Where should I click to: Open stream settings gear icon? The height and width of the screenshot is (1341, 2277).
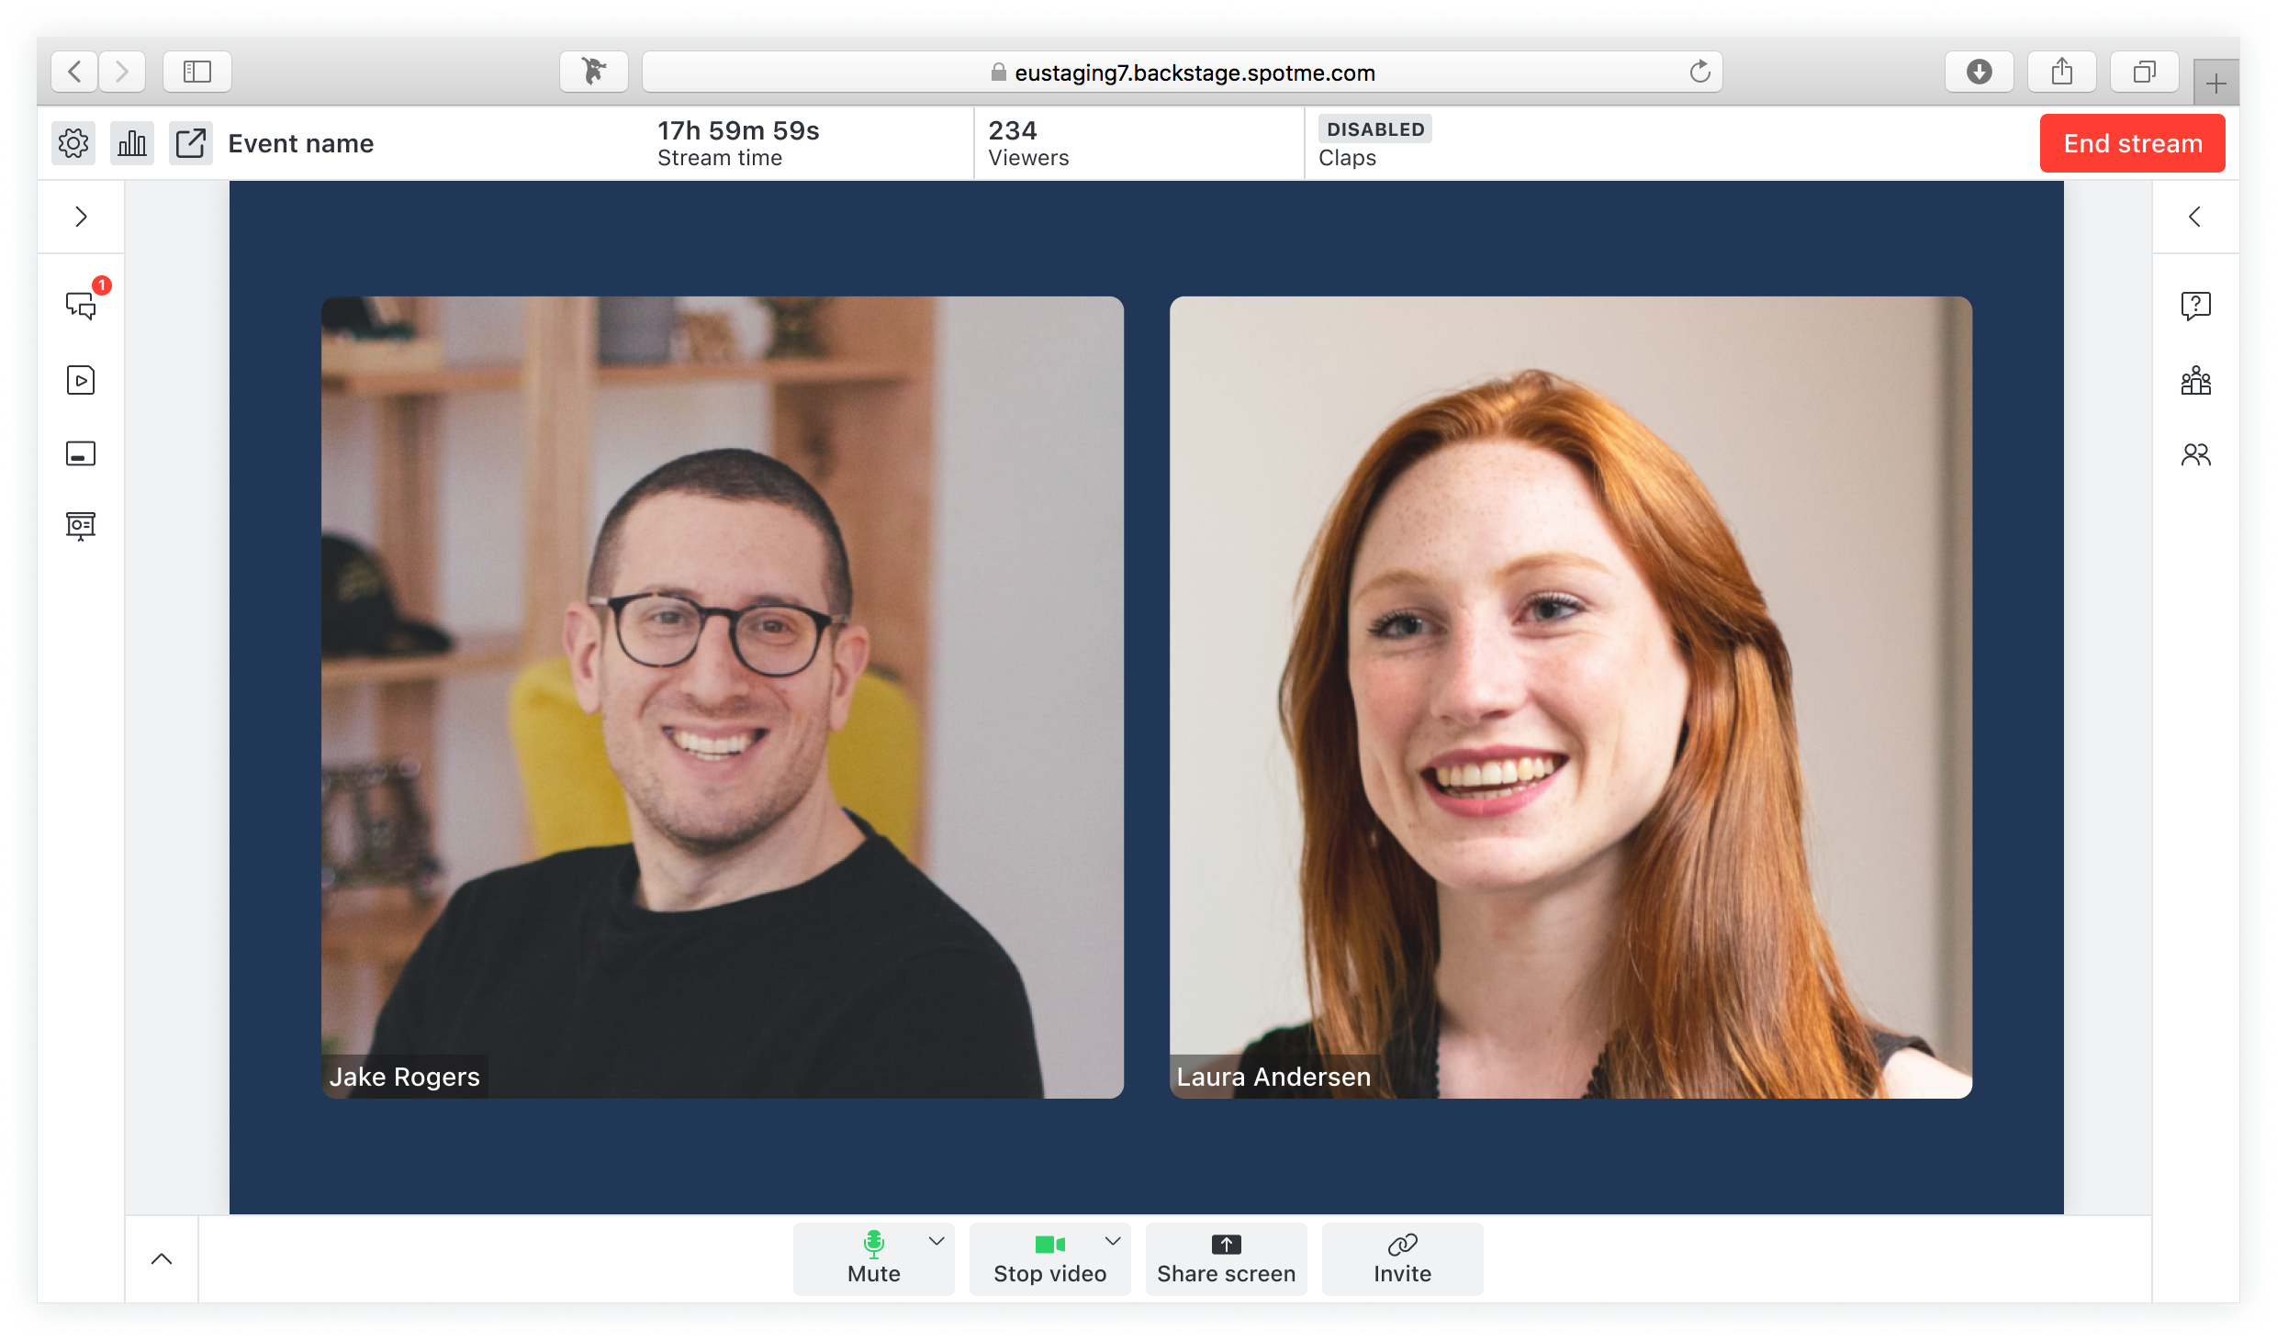(73, 143)
